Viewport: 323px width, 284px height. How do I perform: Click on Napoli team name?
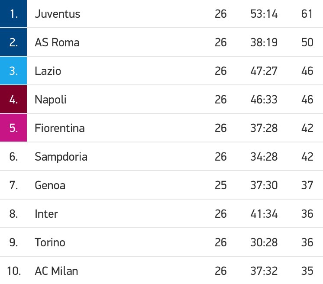tap(51, 100)
